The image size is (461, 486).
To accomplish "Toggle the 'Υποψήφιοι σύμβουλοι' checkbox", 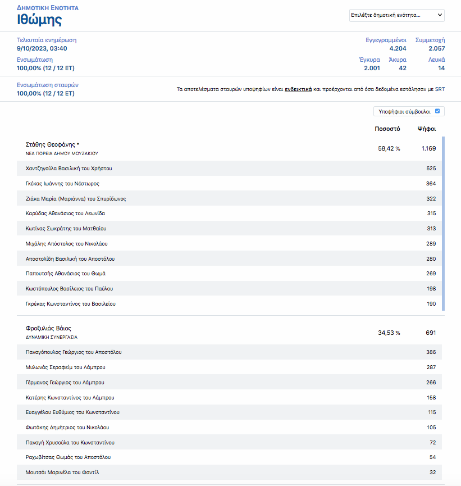I will pos(437,111).
